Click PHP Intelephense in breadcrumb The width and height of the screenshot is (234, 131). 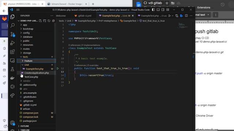(x=108, y=21)
